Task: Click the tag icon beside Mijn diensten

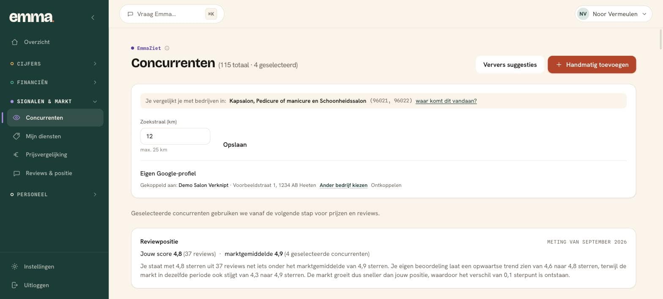Action: [16, 136]
